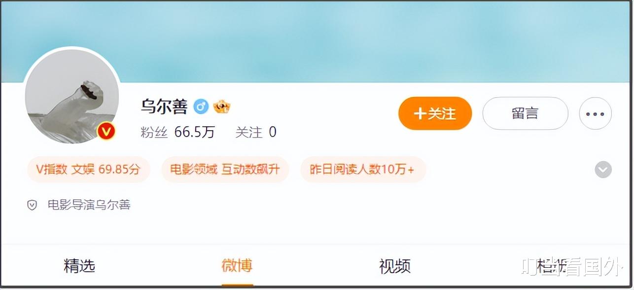Click the 昨日阅读人数10万+ tag
634x290 pixels.
pos(363,170)
